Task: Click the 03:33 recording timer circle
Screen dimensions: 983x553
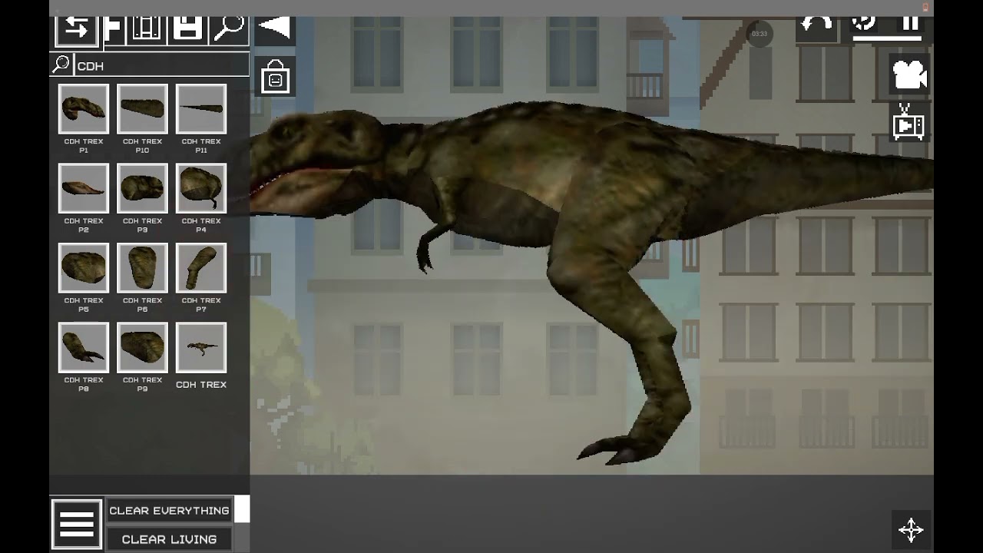Action: point(760,34)
